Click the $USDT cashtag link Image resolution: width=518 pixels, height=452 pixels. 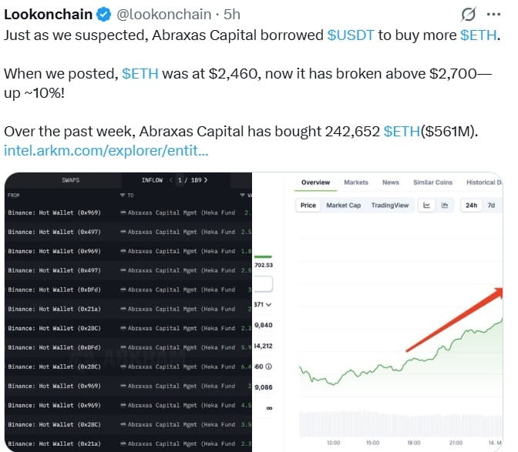coord(352,35)
